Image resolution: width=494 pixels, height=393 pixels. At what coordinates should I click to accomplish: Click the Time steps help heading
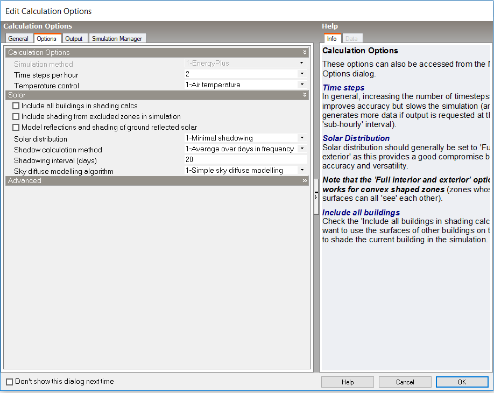pyautogui.click(x=343, y=88)
